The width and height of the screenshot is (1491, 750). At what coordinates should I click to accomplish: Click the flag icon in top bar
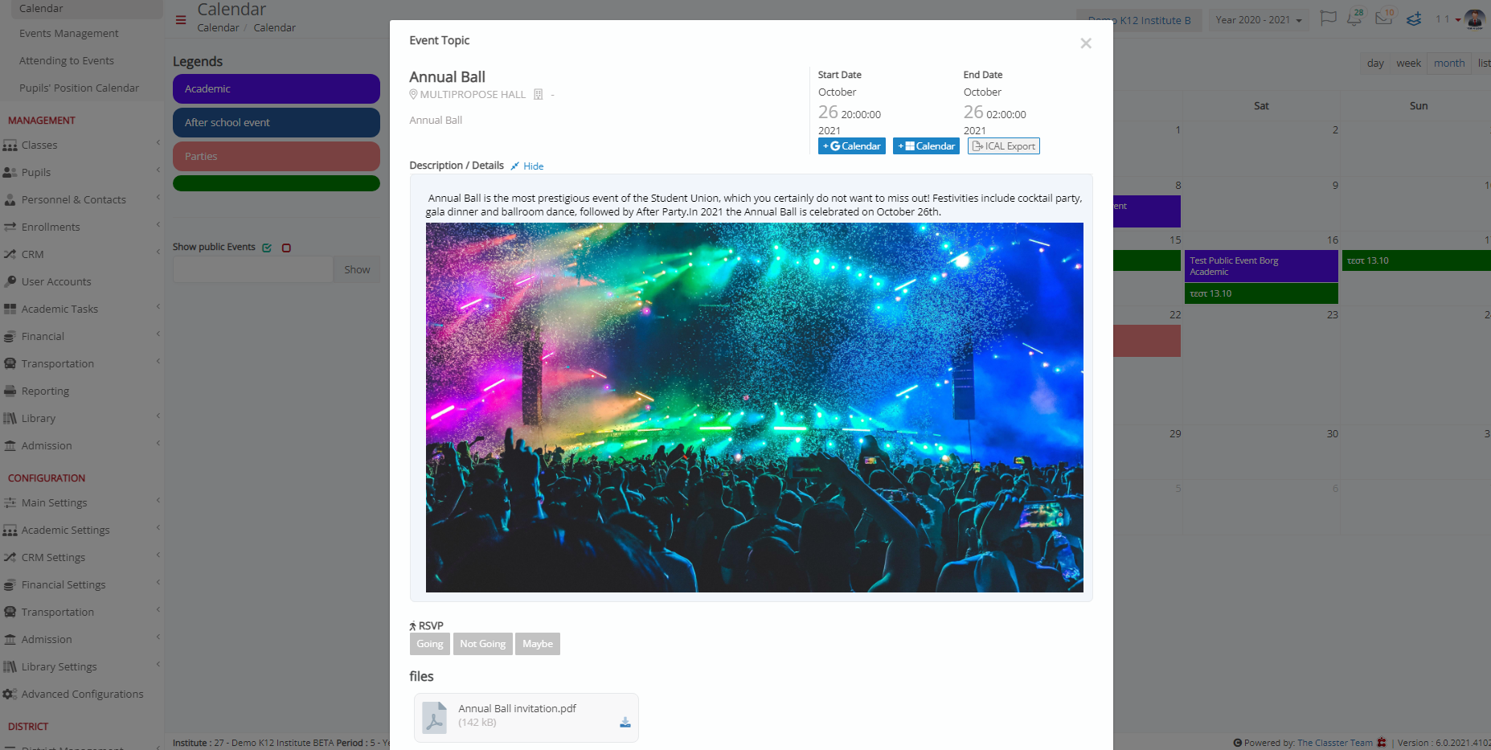click(x=1329, y=18)
